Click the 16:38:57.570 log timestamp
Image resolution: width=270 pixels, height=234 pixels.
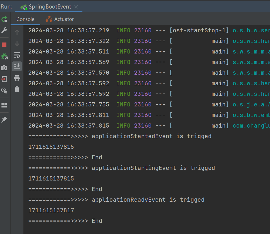(x=88, y=73)
